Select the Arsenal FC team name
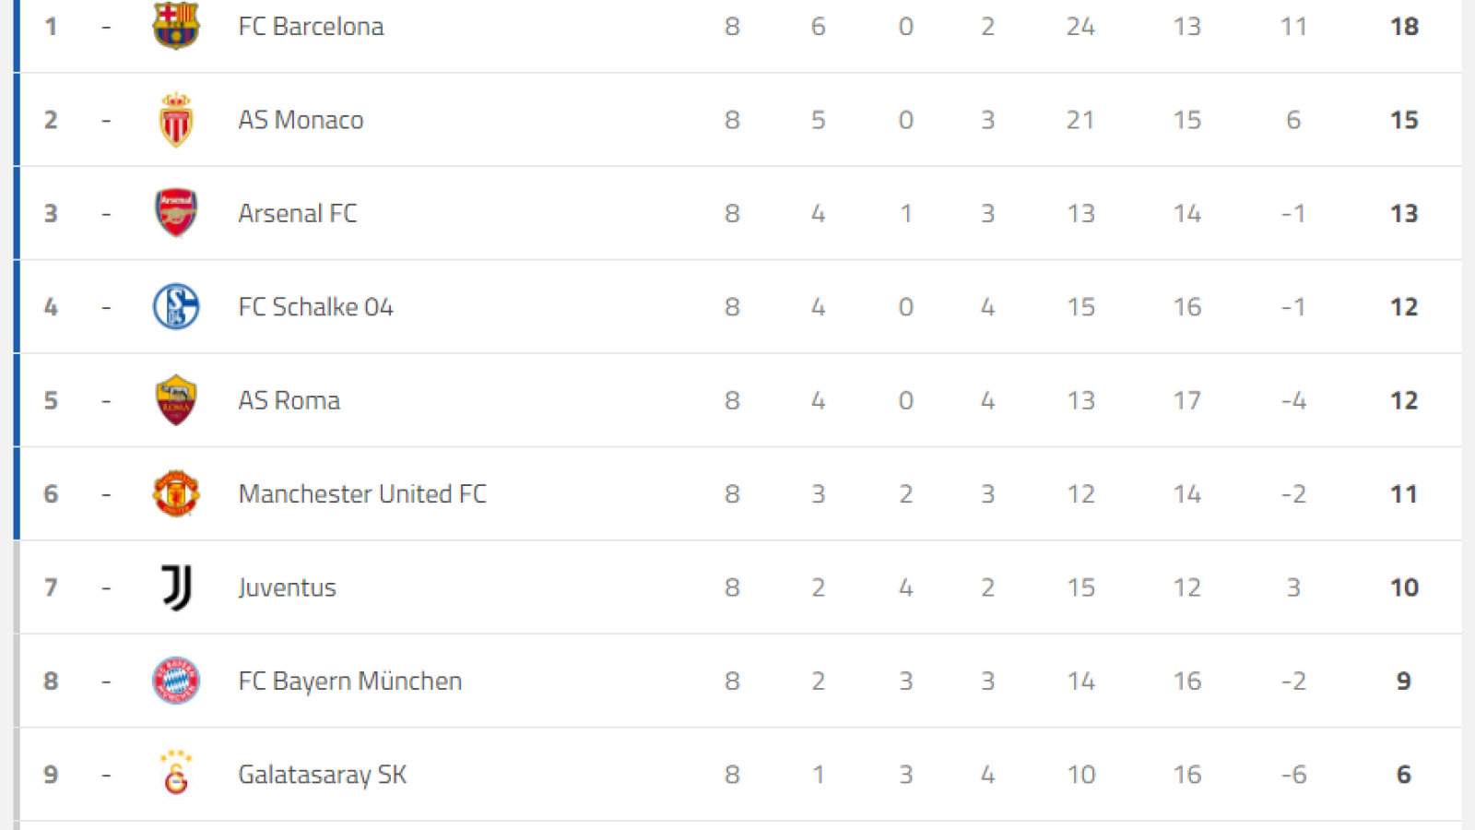 click(297, 213)
